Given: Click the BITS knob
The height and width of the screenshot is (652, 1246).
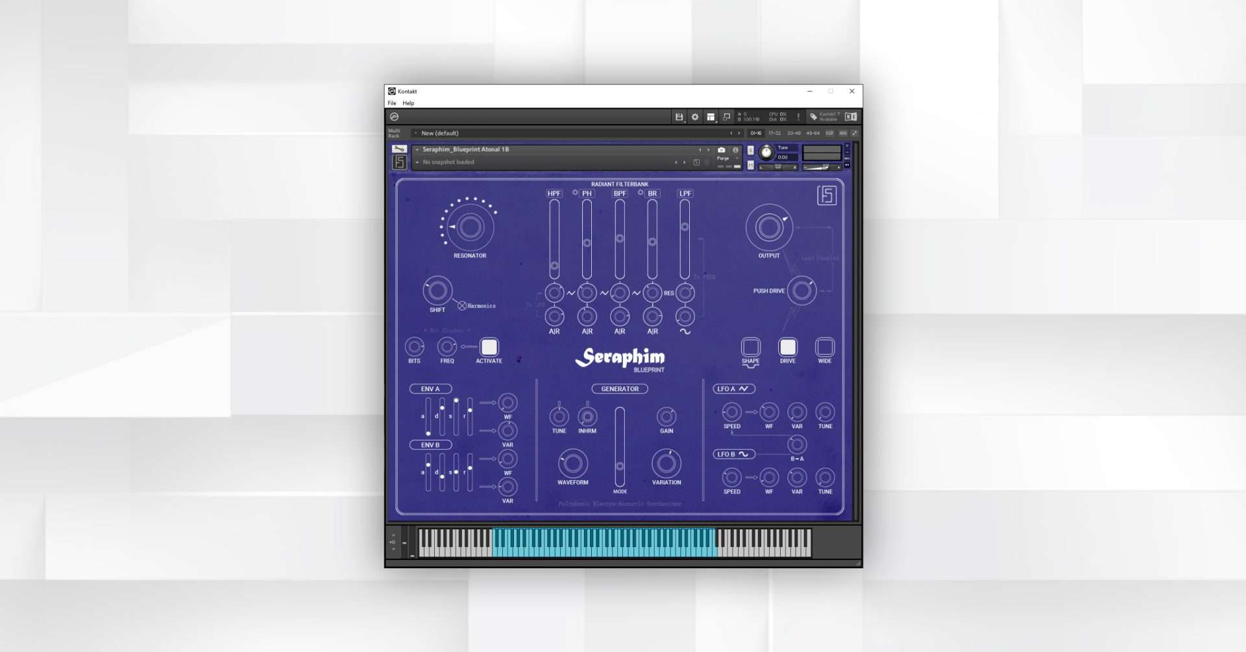Looking at the screenshot, I should 414,347.
